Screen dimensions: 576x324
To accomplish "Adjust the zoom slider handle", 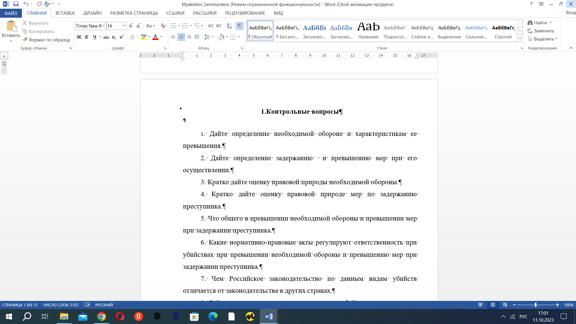I will [x=535, y=305].
